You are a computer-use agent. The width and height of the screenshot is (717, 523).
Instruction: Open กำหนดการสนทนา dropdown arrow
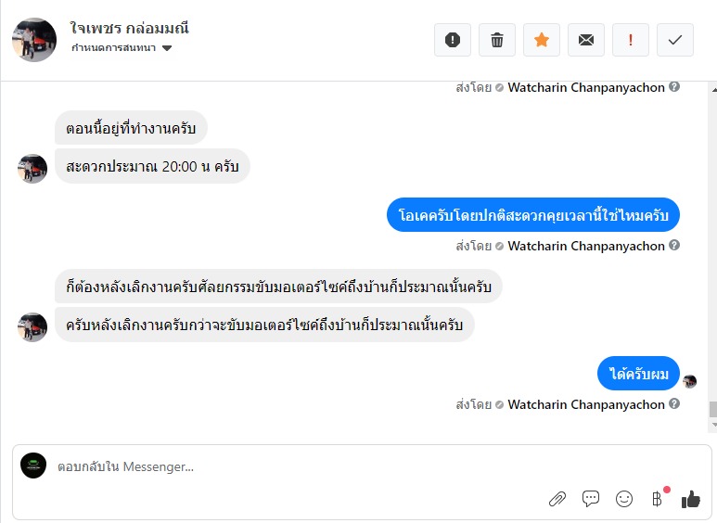tap(167, 48)
